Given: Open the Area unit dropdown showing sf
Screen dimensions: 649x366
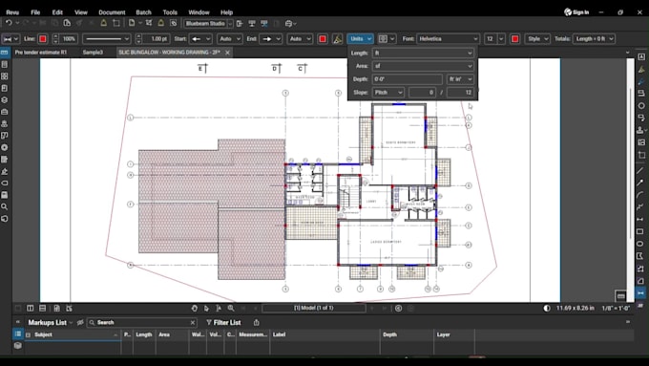Looking at the screenshot, I should pos(423,66).
